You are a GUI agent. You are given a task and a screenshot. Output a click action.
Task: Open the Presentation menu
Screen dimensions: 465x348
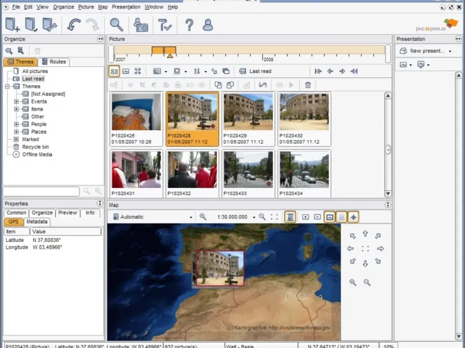[126, 7]
